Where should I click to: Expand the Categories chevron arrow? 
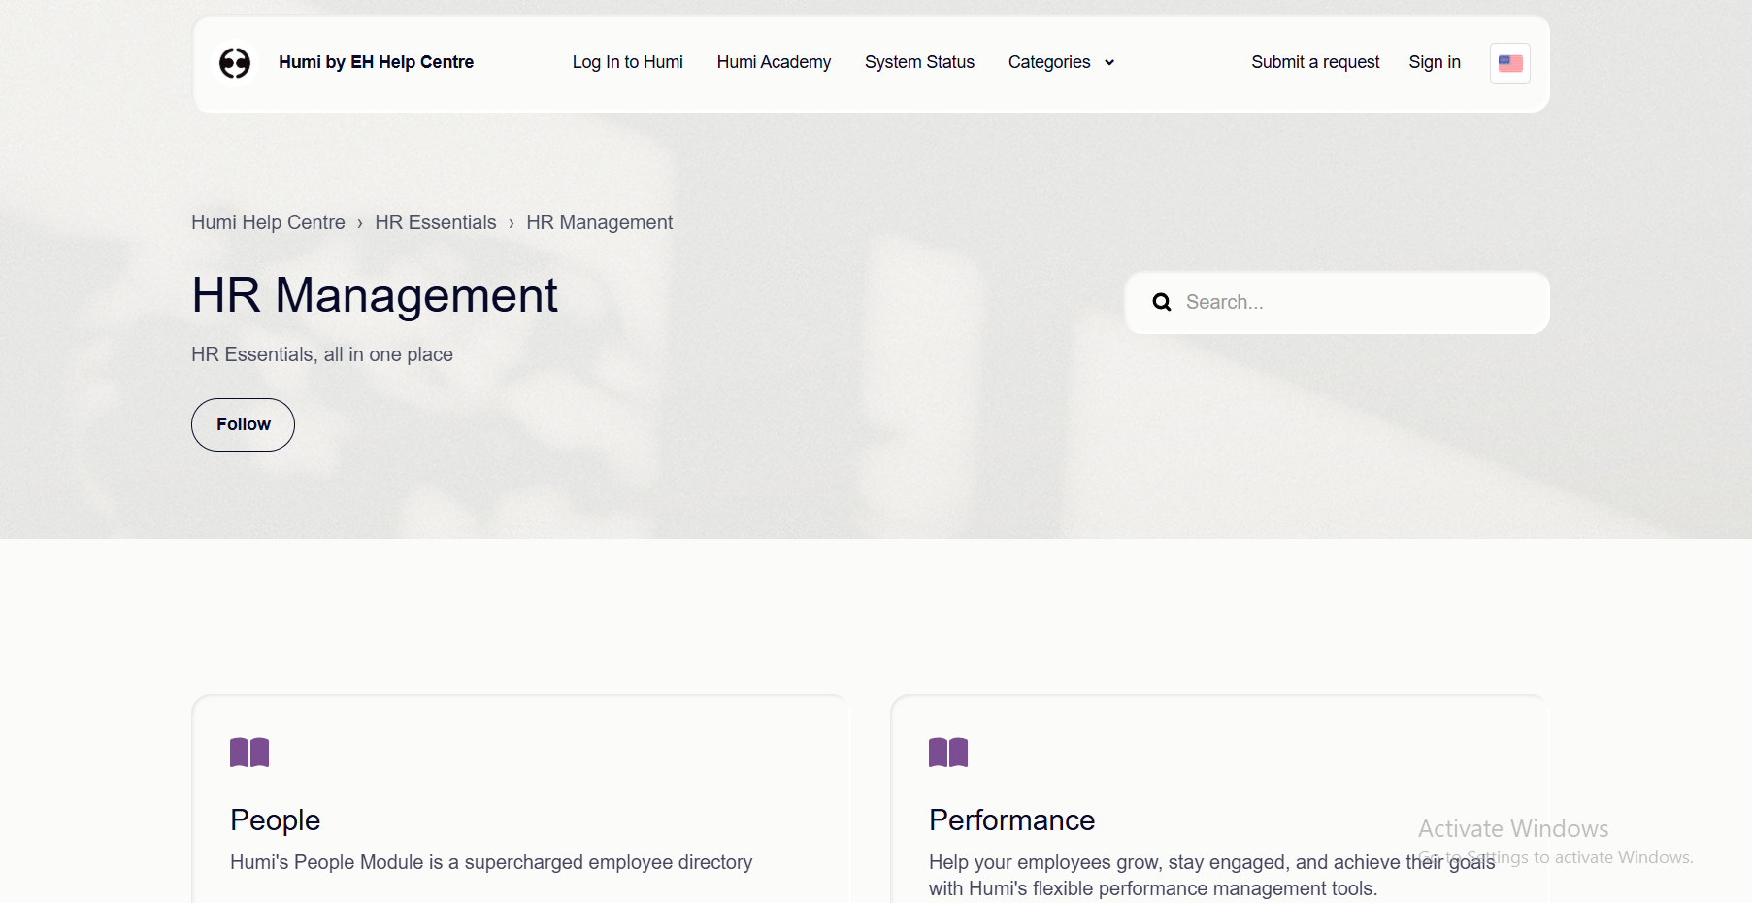[x=1110, y=62]
